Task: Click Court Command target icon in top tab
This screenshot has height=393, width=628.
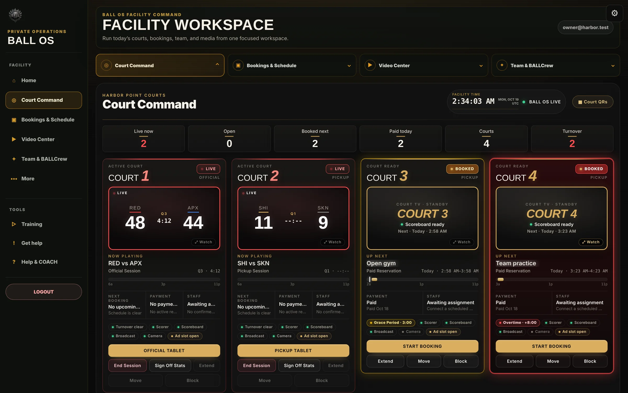Action: click(106, 65)
